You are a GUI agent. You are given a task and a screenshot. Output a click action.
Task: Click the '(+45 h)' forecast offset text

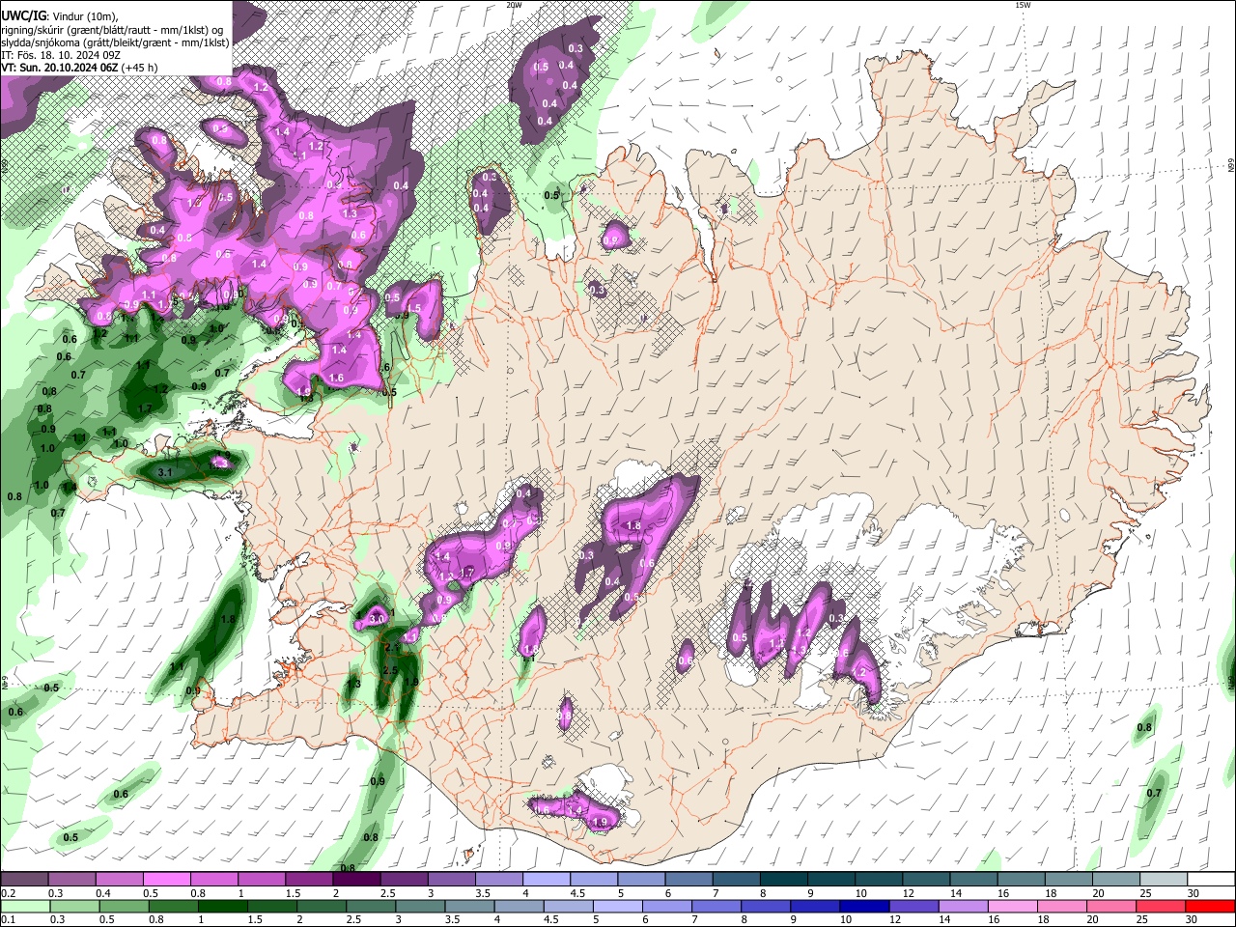coord(139,68)
